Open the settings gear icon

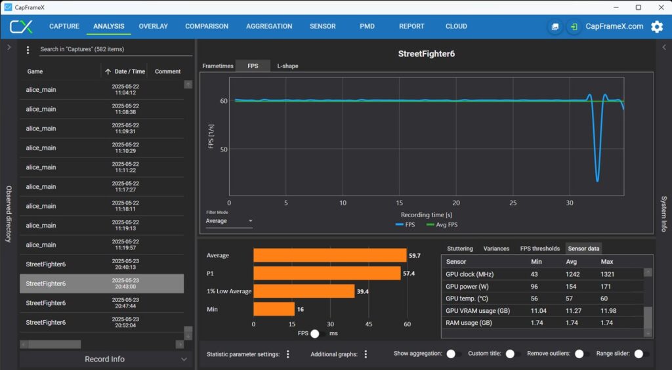657,26
